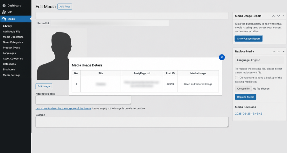287x153 pixels.
Task: Open media revision 2025-09-25 15:46:45
Action: pos(248,114)
